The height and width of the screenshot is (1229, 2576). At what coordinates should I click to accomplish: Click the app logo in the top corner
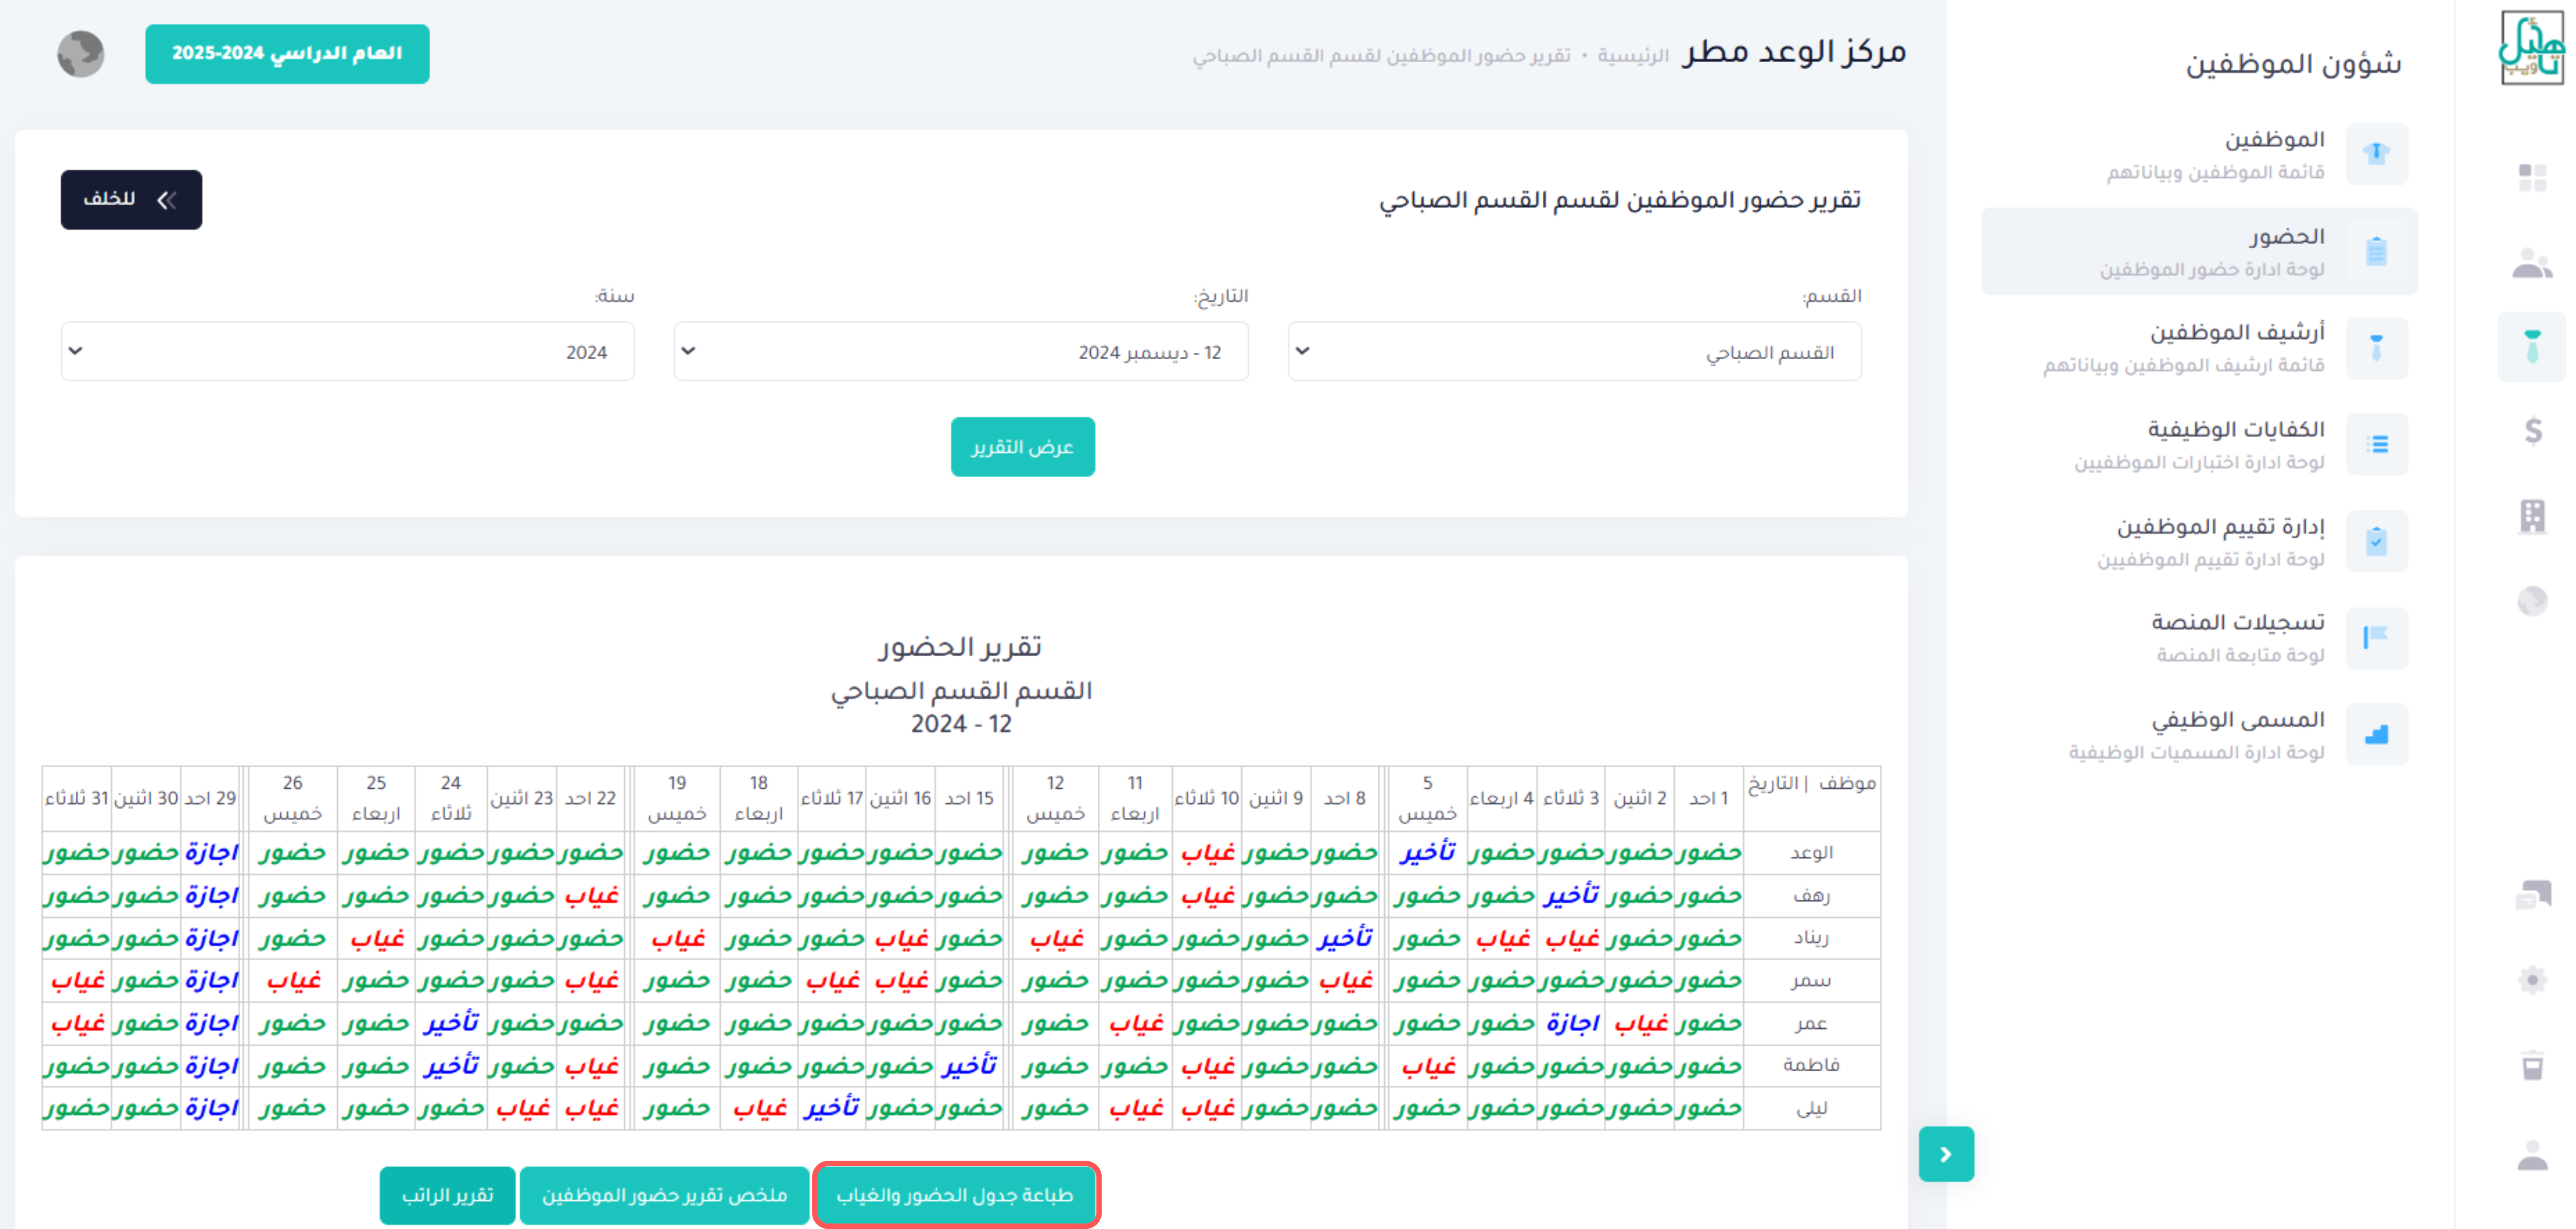[2532, 48]
